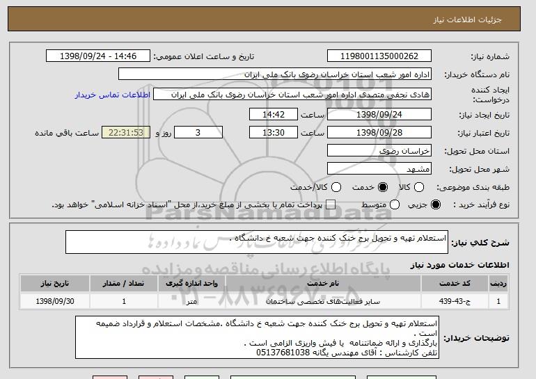
Task: Click the واحد اندازه گیری column header
Action: (191, 284)
